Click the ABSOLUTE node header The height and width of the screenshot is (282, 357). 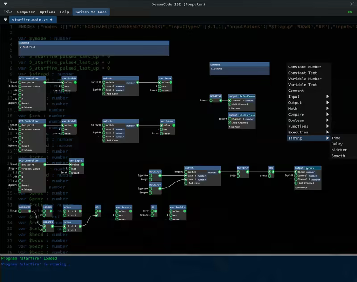[25, 207]
